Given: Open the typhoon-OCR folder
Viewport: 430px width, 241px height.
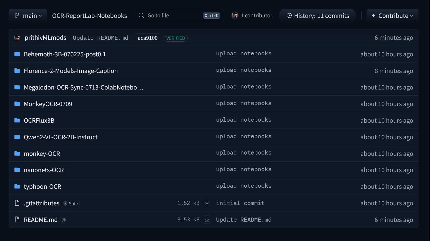Looking at the screenshot, I should 43,187.
